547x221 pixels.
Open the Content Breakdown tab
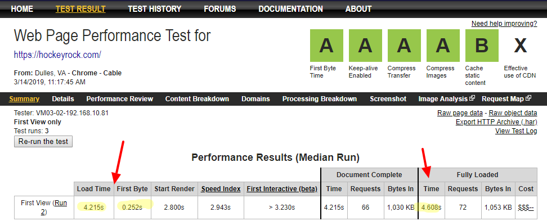click(197, 99)
